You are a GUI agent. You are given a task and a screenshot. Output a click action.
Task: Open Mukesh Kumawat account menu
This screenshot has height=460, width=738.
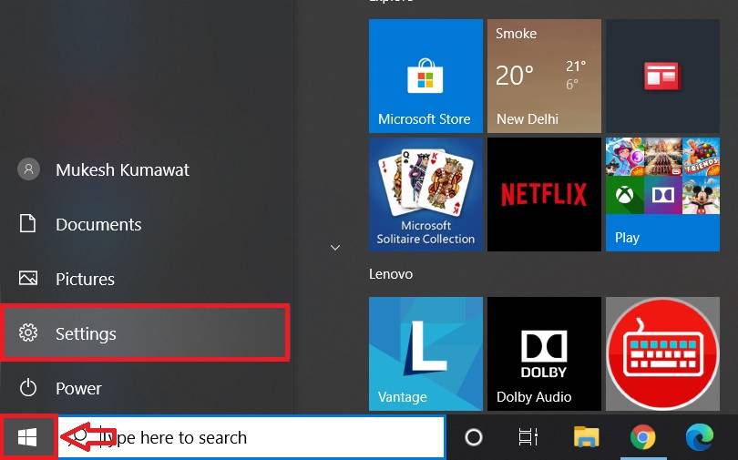coord(146,169)
